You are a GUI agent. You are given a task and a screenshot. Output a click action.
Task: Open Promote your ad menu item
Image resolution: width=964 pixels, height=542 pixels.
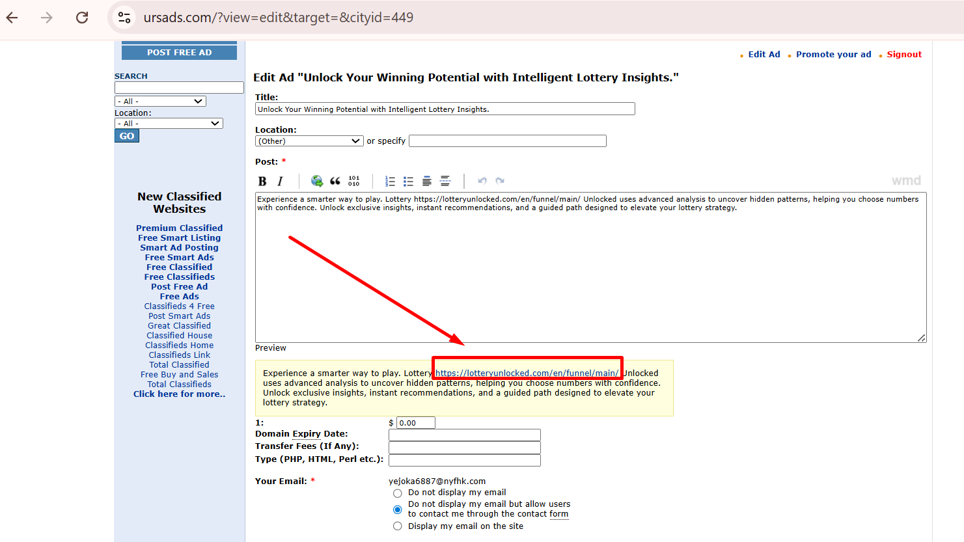click(x=833, y=55)
